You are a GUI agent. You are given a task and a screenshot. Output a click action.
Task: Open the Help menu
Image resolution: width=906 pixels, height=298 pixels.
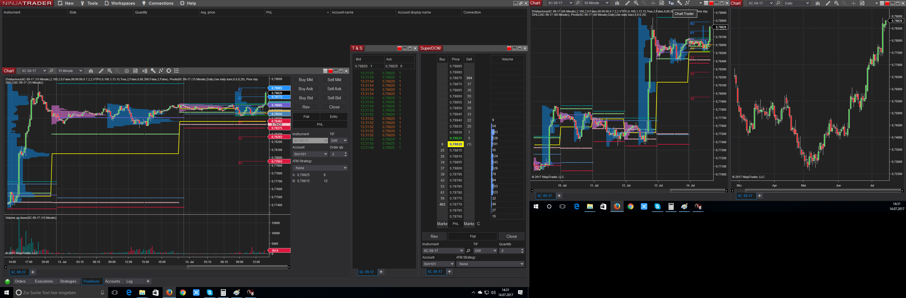click(x=188, y=3)
